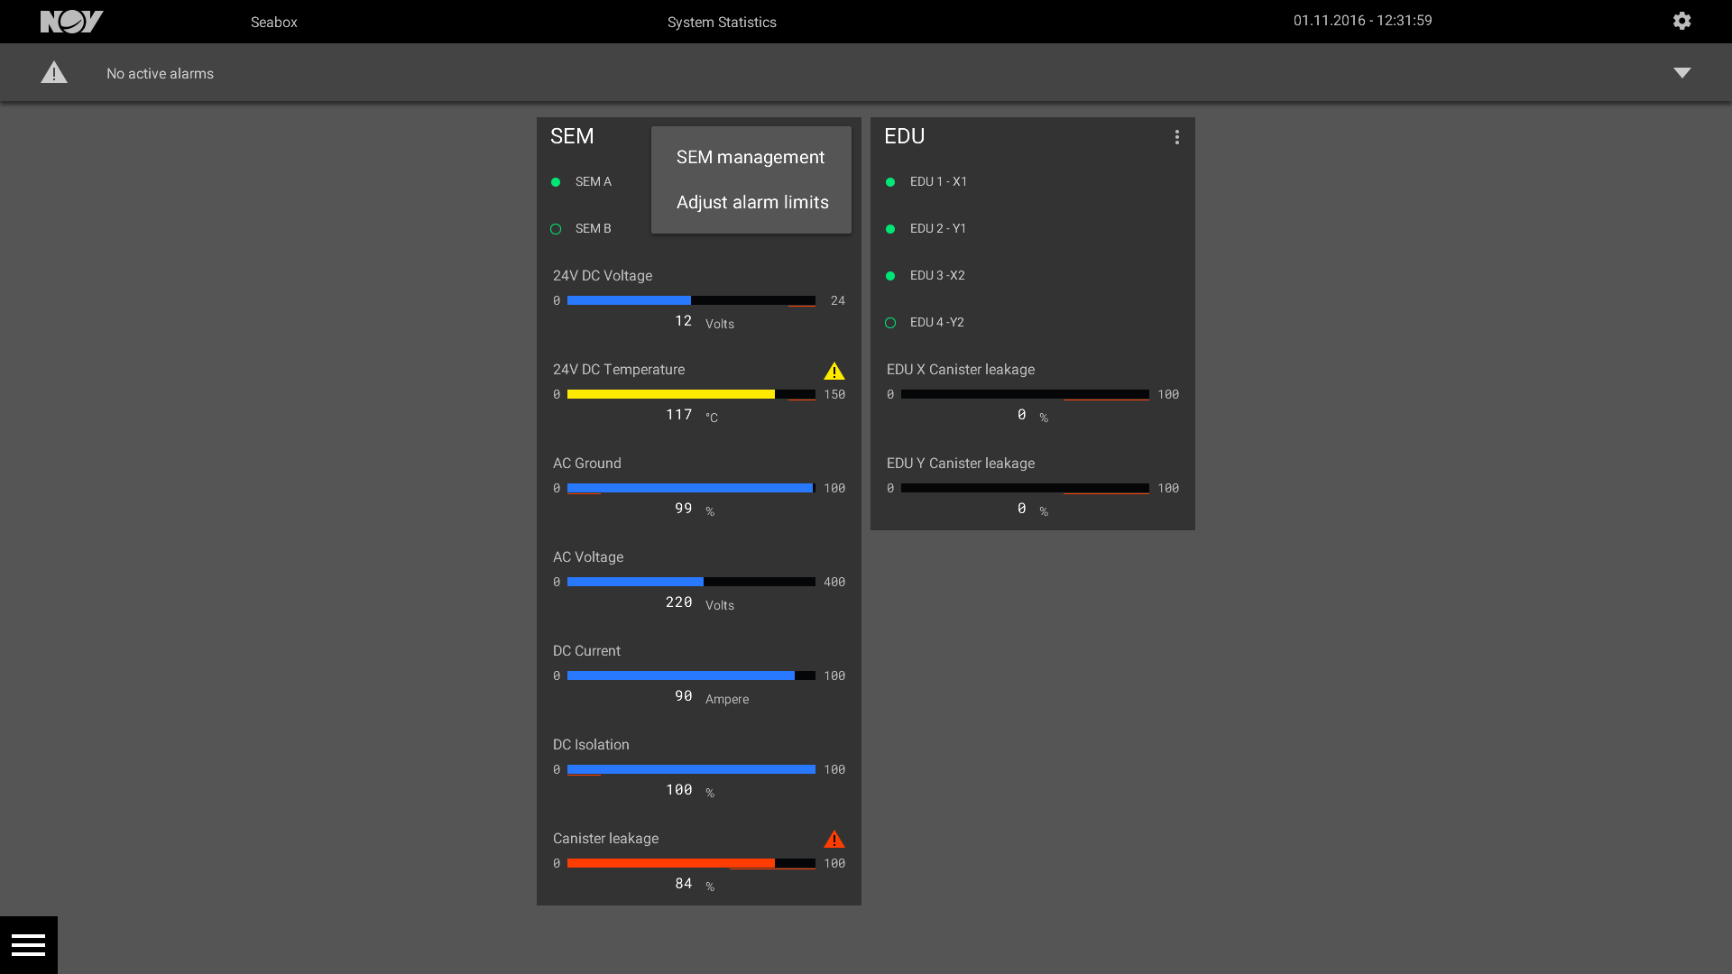Click the SEM Canister leakage label
This screenshot has height=974, width=1732.
pos(605,839)
